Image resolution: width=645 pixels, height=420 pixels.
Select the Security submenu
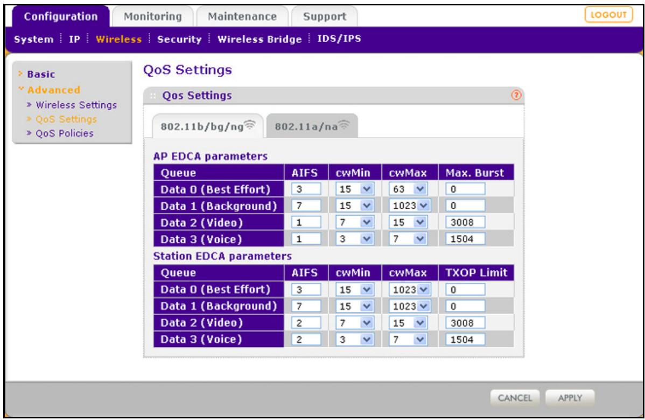pos(179,39)
